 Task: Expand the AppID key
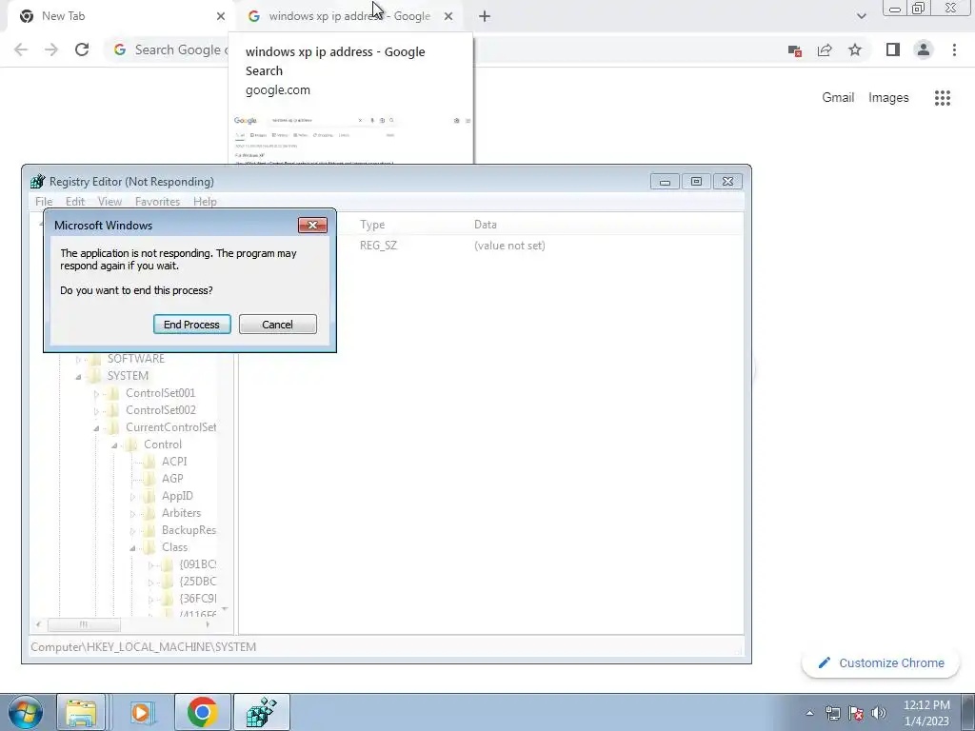click(x=132, y=497)
